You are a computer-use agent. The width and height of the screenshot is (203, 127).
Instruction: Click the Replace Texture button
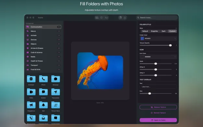158,107
